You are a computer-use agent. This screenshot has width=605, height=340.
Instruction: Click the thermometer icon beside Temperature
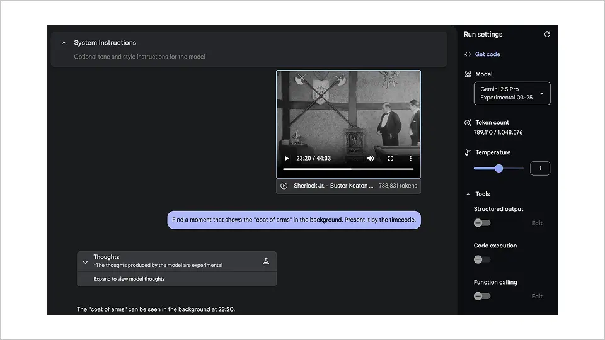(x=468, y=152)
